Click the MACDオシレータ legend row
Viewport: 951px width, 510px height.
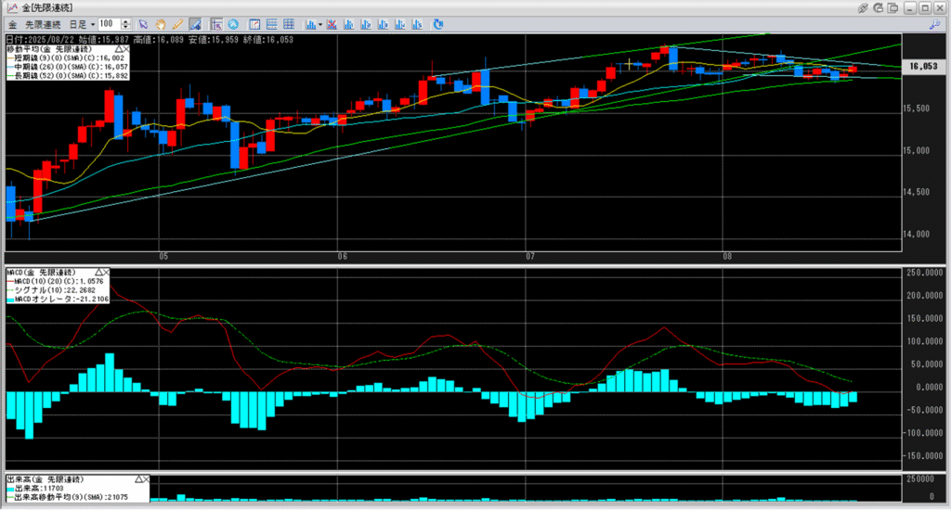point(59,300)
